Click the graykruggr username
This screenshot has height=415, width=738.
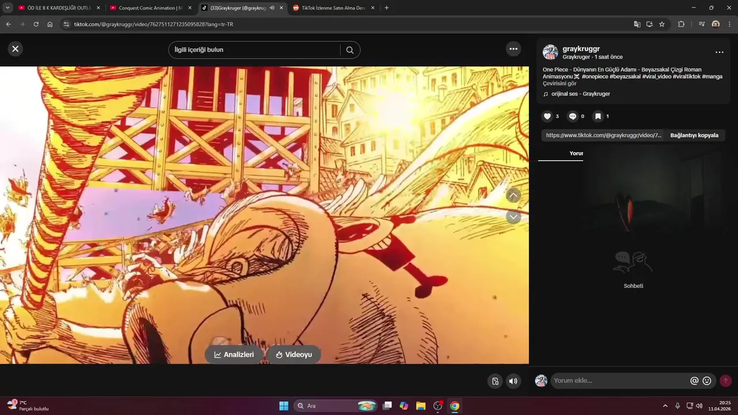pos(581,49)
